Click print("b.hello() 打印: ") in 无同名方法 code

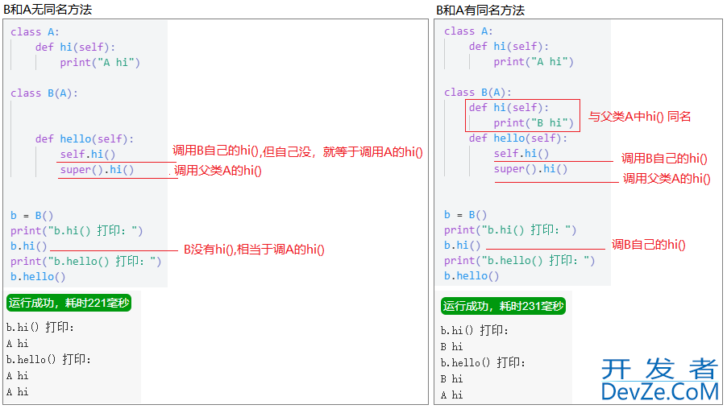85,261
